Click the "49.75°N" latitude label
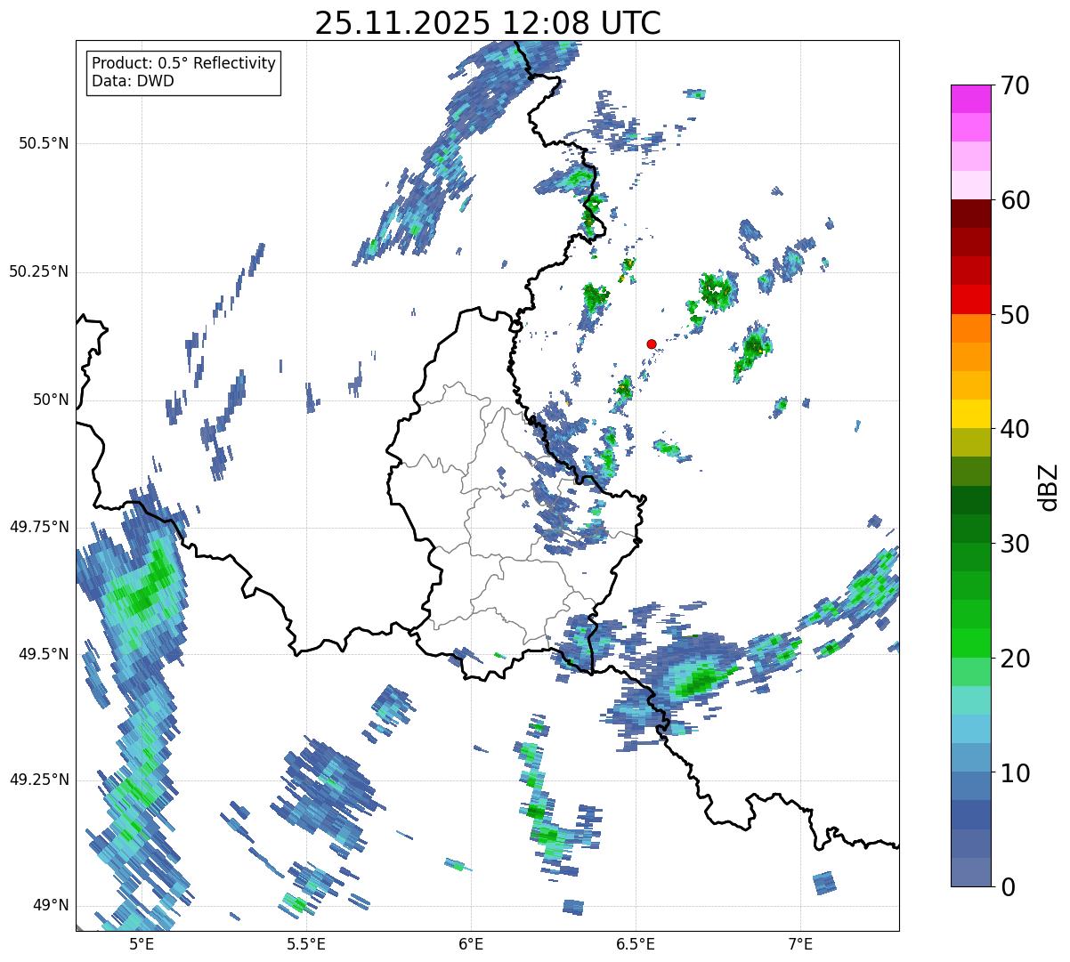Screen dimensions: 1070x962 tap(38, 527)
